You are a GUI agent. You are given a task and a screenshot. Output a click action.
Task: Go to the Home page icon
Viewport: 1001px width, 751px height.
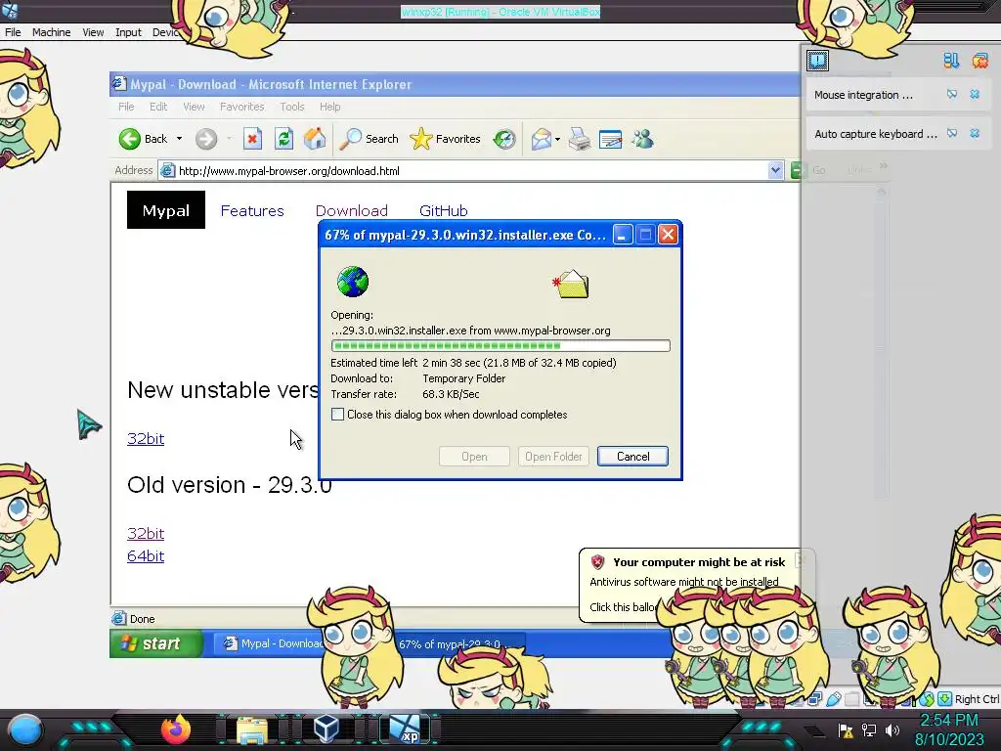coord(315,139)
